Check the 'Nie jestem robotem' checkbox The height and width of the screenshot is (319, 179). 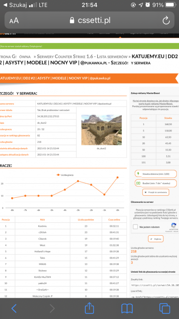point(135,227)
